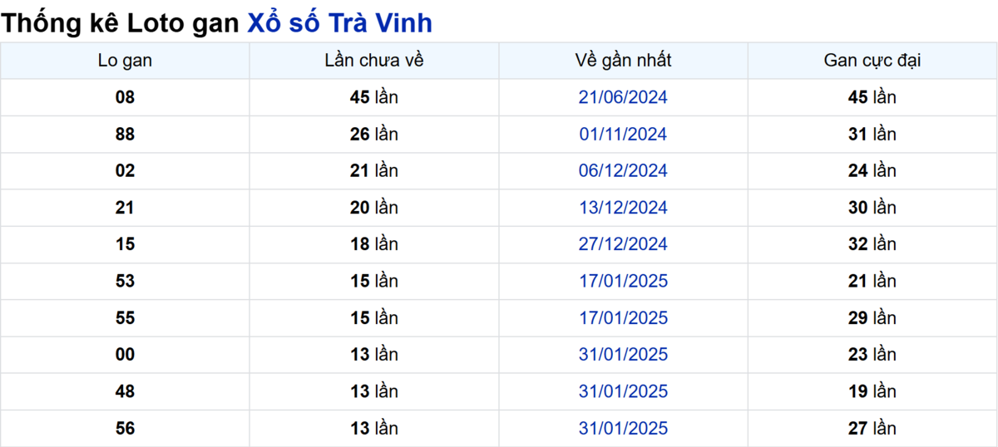
Task: Click the Lo gan column header
Action: pyautogui.click(x=125, y=61)
